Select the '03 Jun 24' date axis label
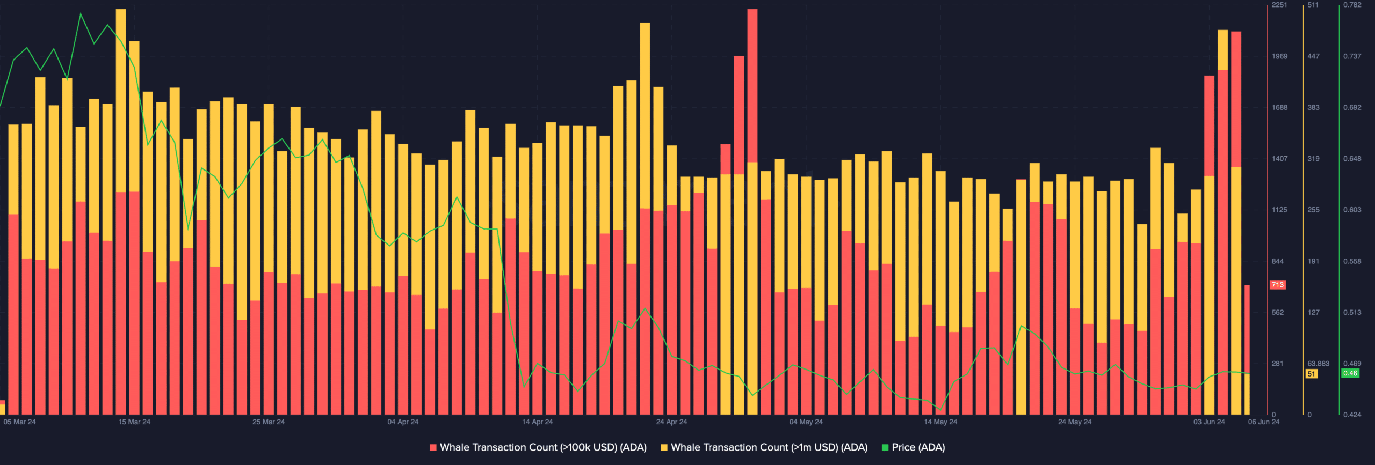 click(x=1209, y=422)
